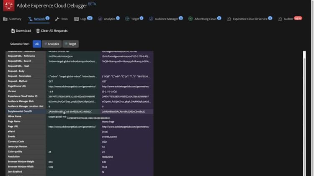Click the 'Request - Body' row label
Screen dimensions: 314x176
(x=16, y=71)
